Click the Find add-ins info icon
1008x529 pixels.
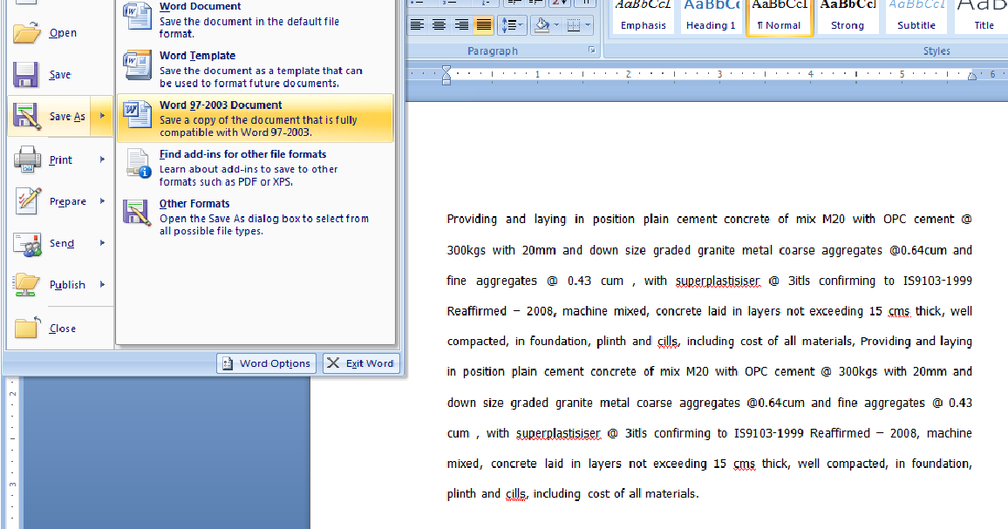point(139,163)
